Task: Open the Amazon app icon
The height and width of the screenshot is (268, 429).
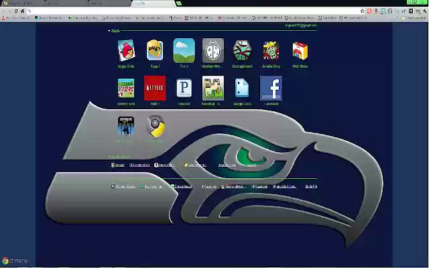Action: [126, 126]
